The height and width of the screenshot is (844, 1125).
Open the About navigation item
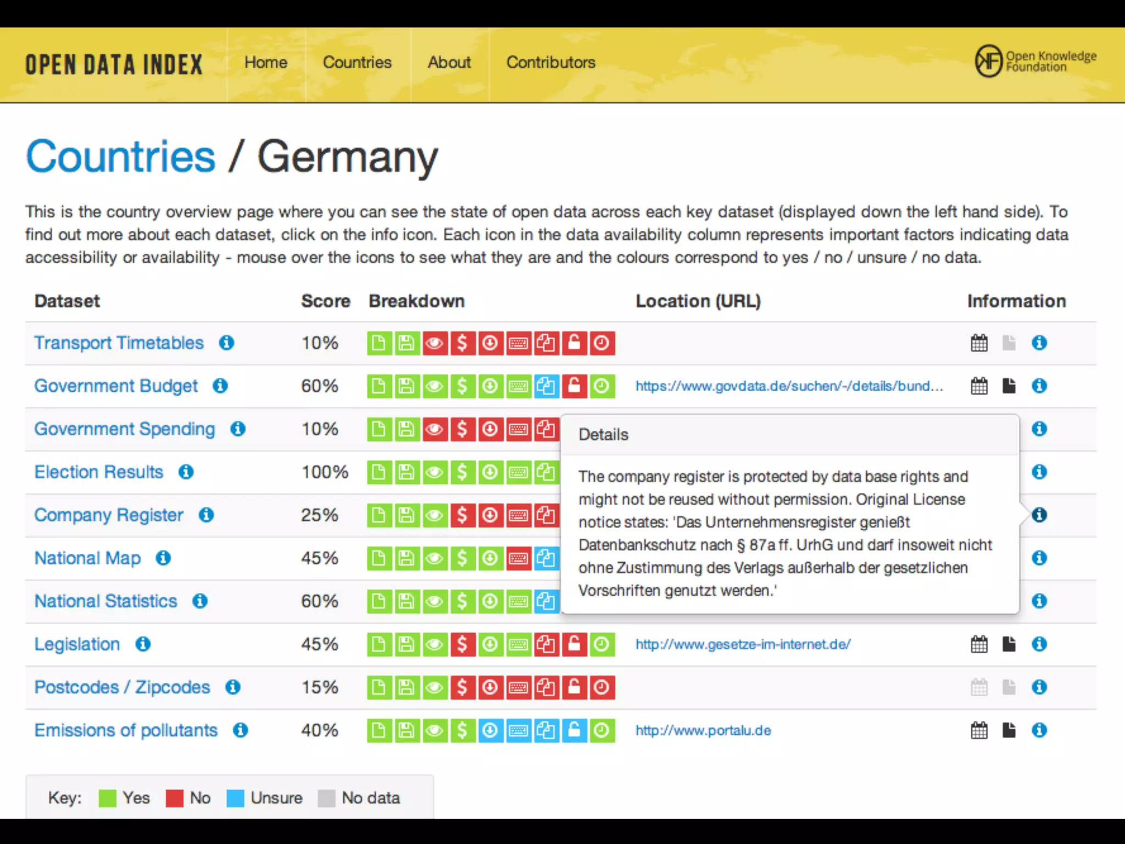tap(449, 63)
